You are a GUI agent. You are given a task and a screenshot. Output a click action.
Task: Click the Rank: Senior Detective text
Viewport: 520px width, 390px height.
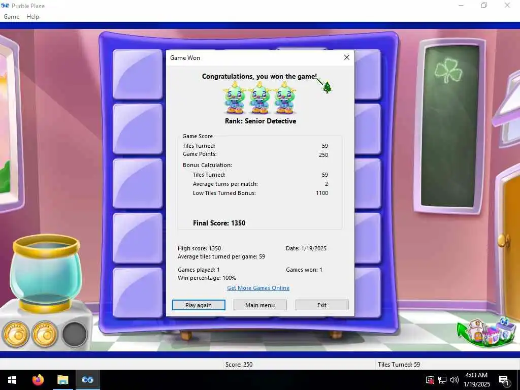point(261,121)
